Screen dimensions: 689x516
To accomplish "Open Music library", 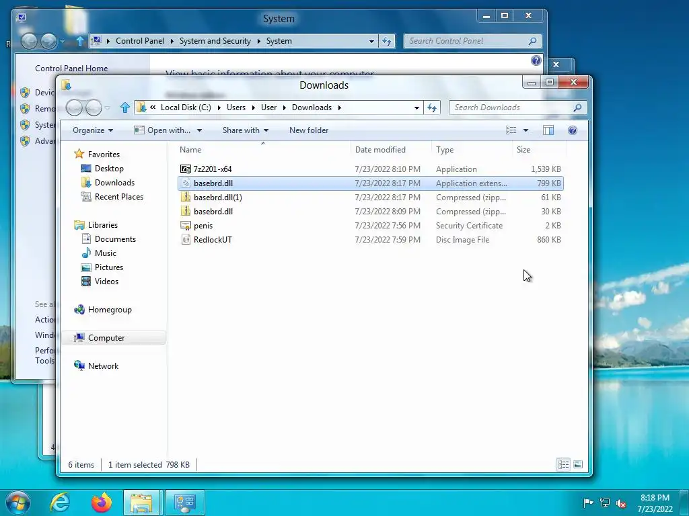I will pos(106,253).
